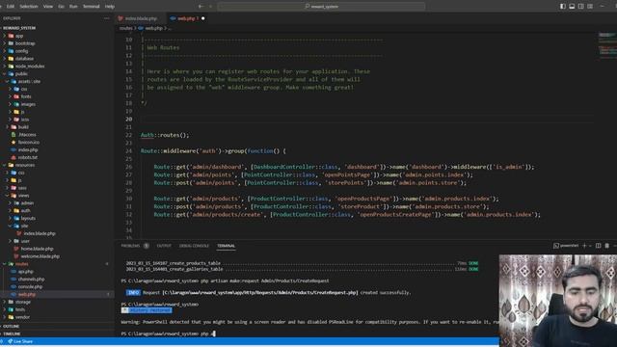
Task: Switch to the Output panel tab
Action: click(164, 246)
